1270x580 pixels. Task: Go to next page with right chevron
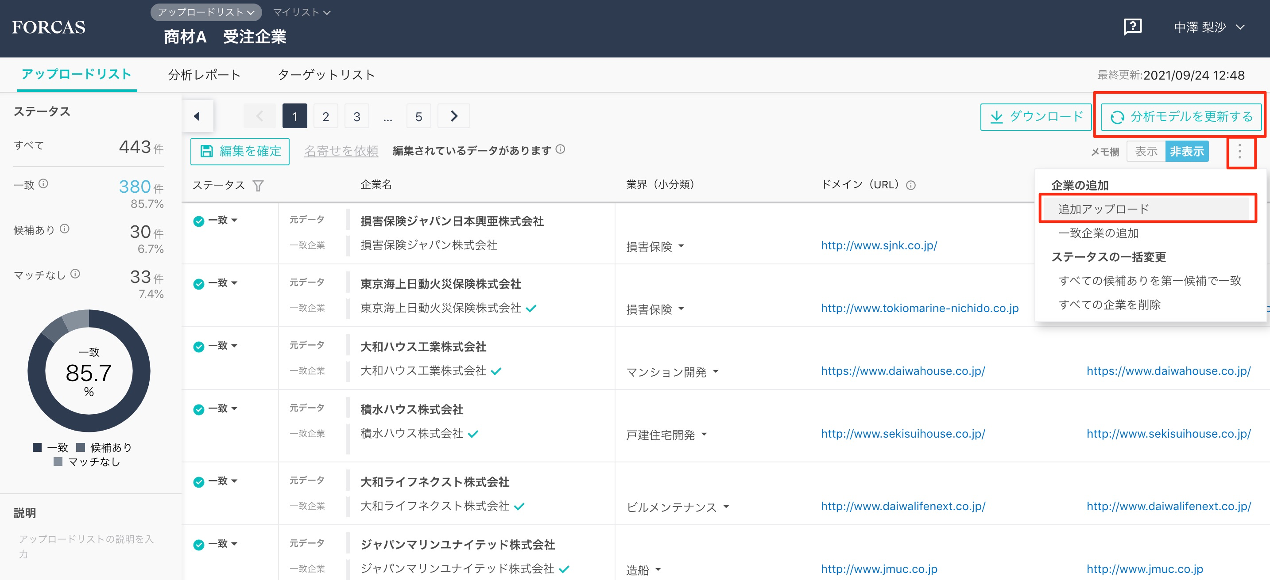pos(453,116)
